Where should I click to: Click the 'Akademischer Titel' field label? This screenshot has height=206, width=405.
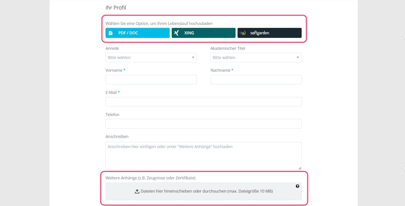[228, 48]
